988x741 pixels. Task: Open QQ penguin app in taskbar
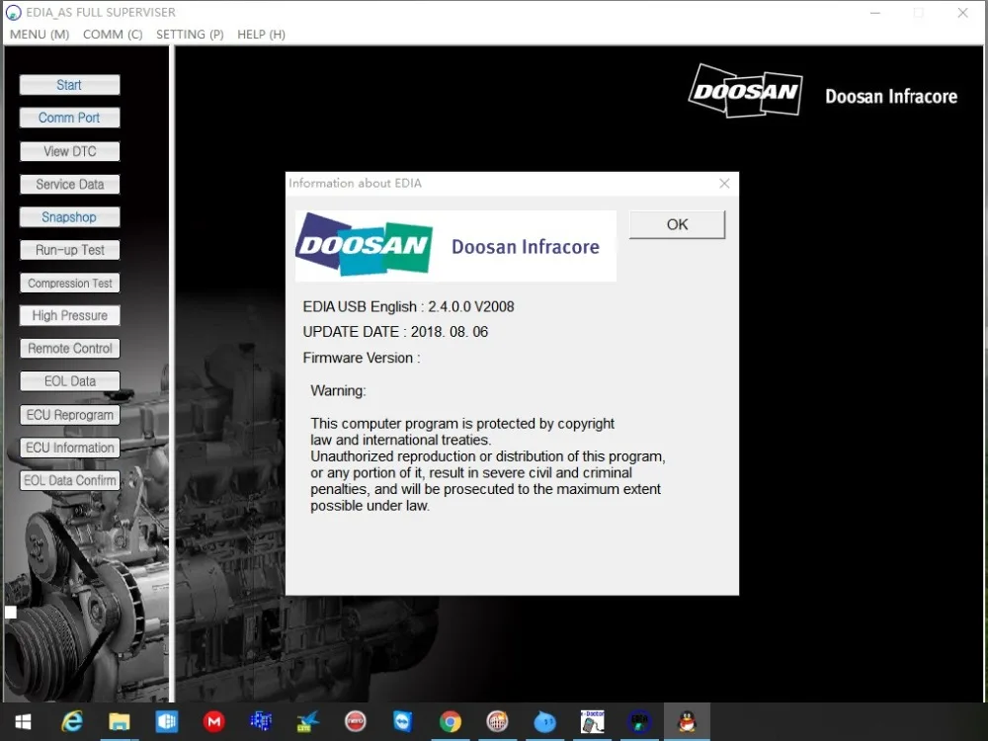(x=687, y=721)
